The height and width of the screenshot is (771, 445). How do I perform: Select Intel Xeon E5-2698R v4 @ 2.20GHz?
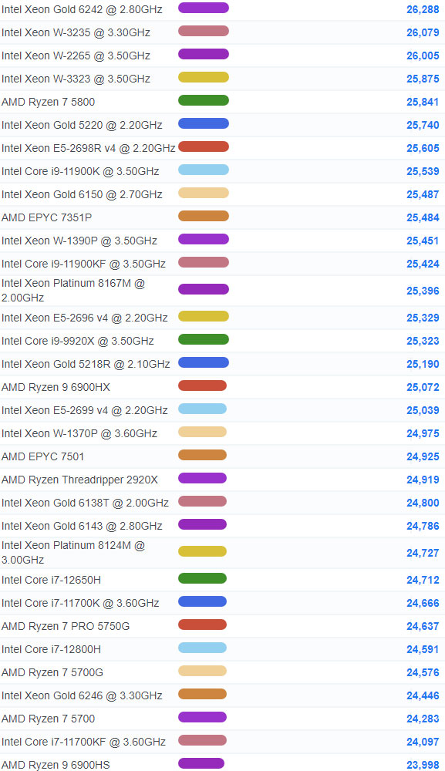tap(89, 148)
